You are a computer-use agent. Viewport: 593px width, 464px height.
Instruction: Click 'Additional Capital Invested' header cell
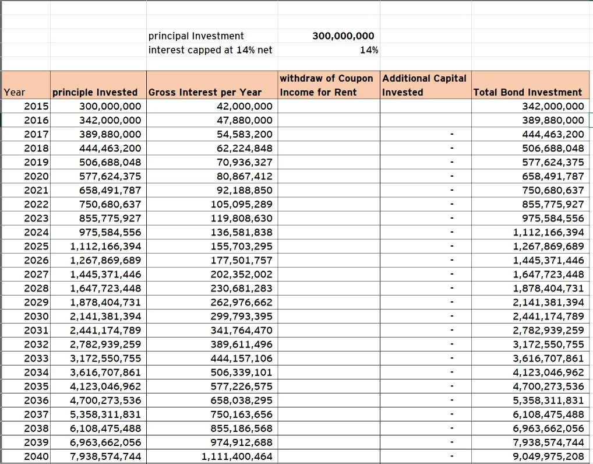425,85
